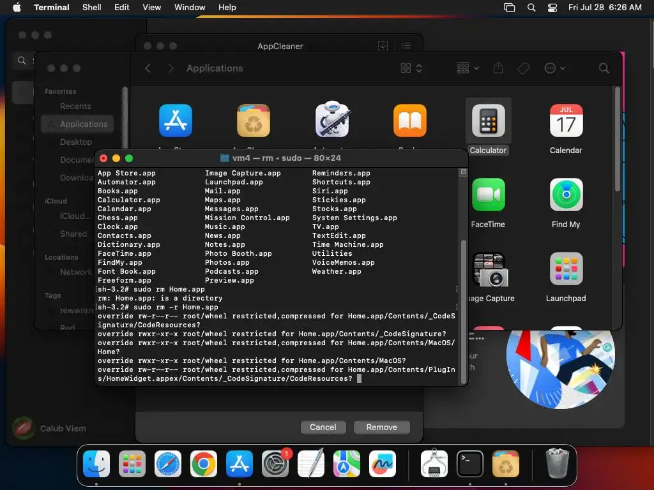Open the Edit menu
This screenshot has height=490, width=654.
click(x=122, y=7)
